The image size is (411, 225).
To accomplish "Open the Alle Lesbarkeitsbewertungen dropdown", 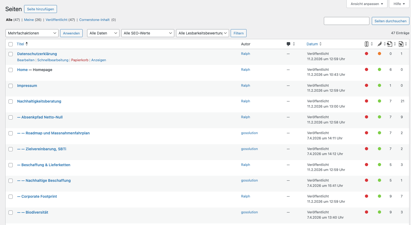I will click(203, 33).
